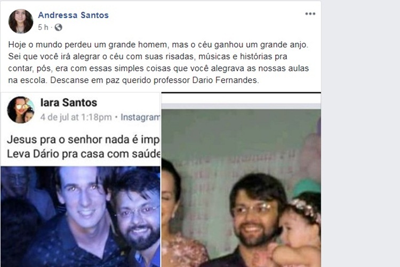This screenshot has width=400, height=267.
Task: Click the name Dario Fernandes in post text
Action: [x=226, y=80]
